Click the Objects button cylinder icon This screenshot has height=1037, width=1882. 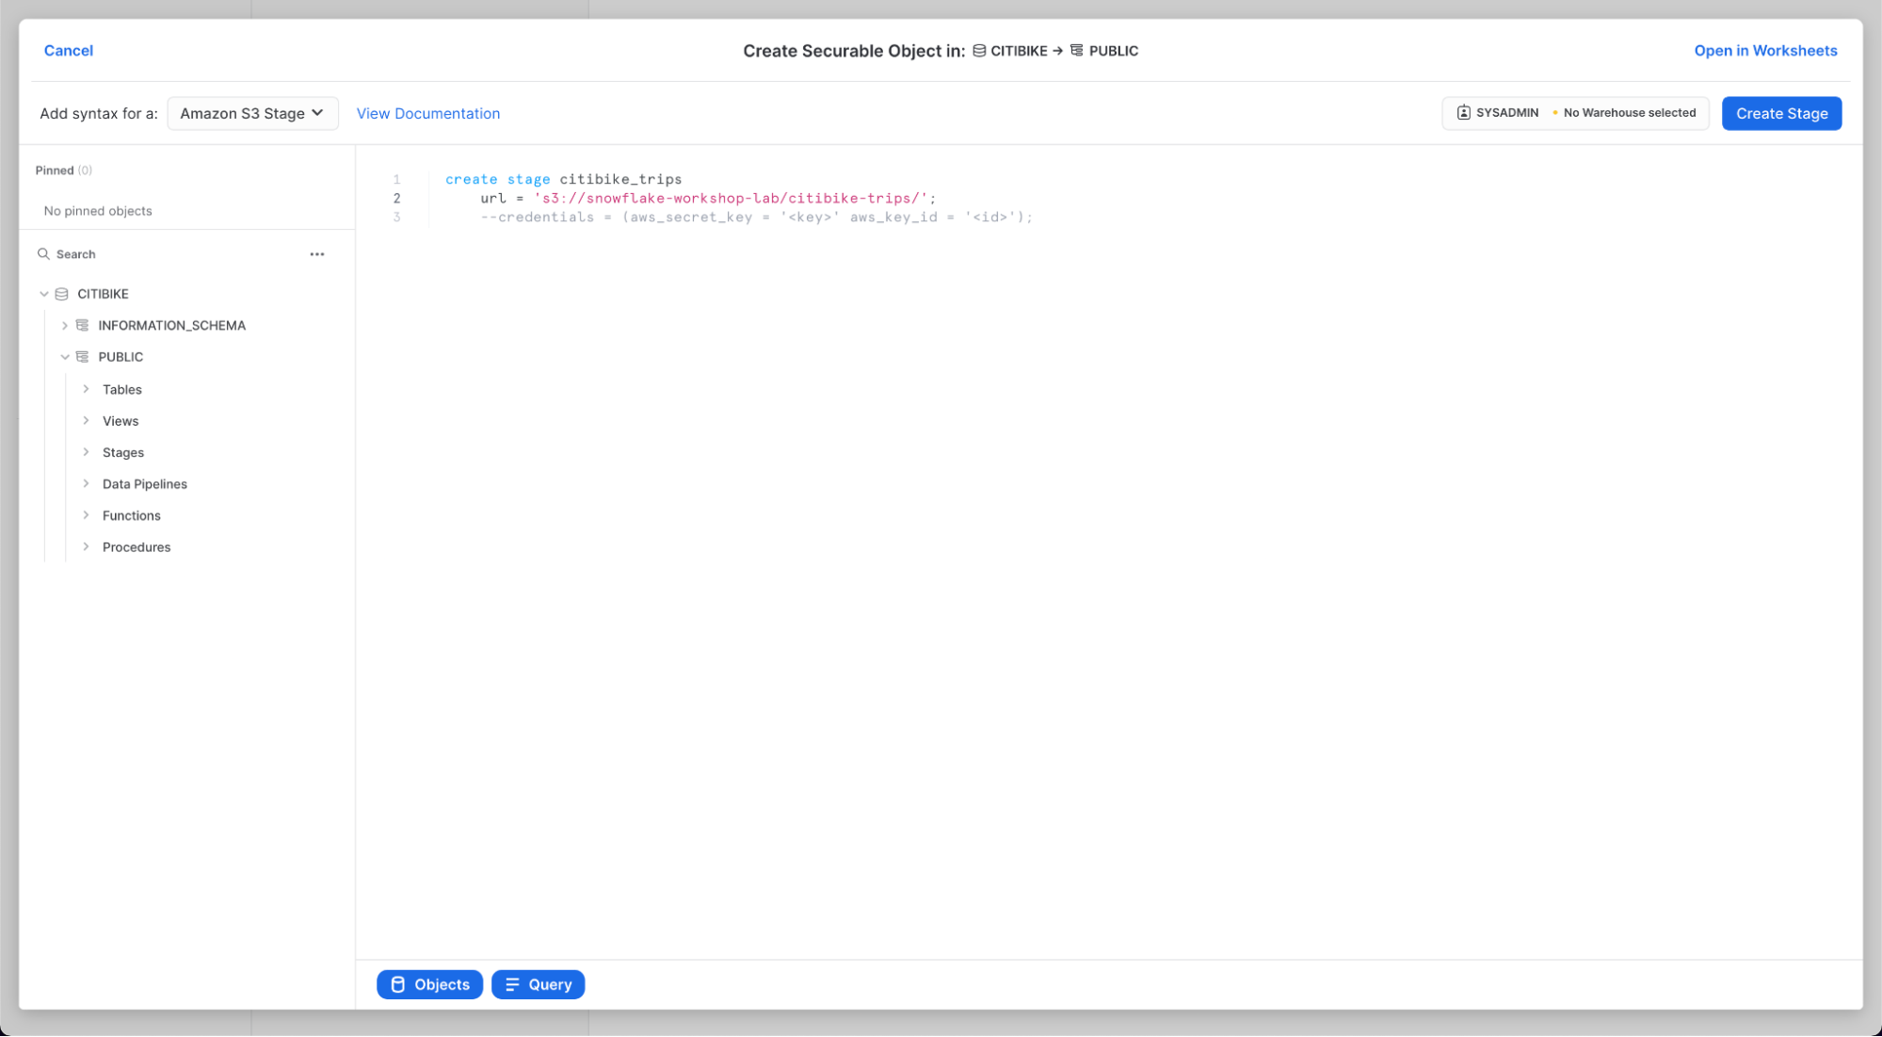pyautogui.click(x=398, y=984)
